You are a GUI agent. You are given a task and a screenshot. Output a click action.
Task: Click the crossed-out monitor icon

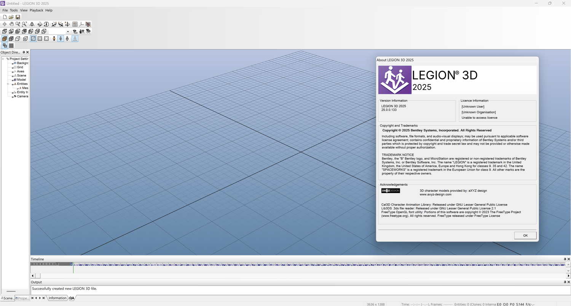(x=88, y=24)
